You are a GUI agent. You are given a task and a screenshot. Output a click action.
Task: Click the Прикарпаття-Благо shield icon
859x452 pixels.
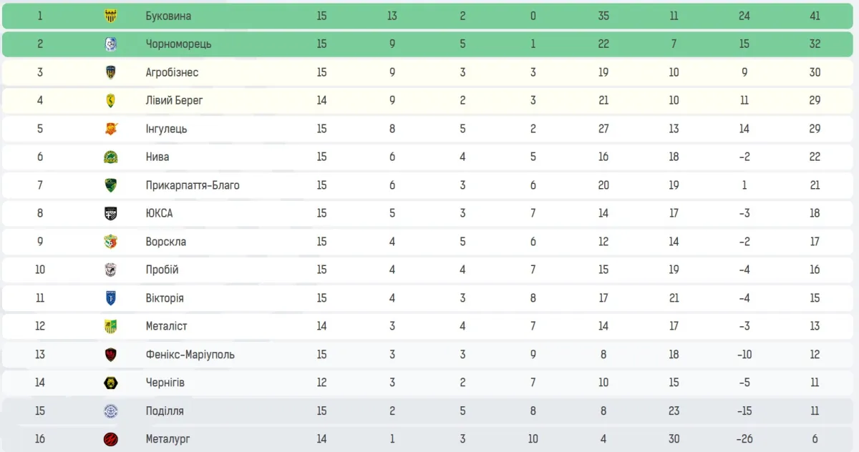point(110,185)
